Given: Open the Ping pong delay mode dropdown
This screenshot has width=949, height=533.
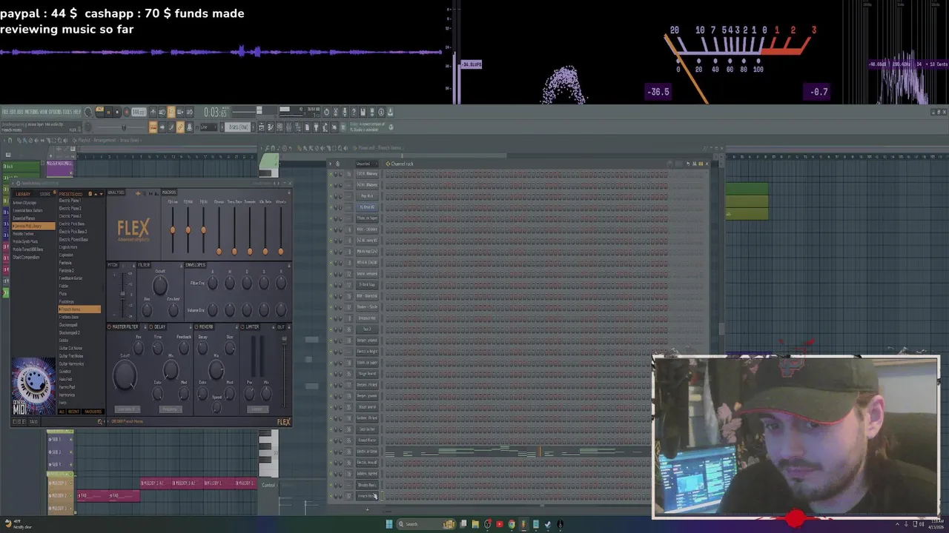Looking at the screenshot, I should coord(171,409).
